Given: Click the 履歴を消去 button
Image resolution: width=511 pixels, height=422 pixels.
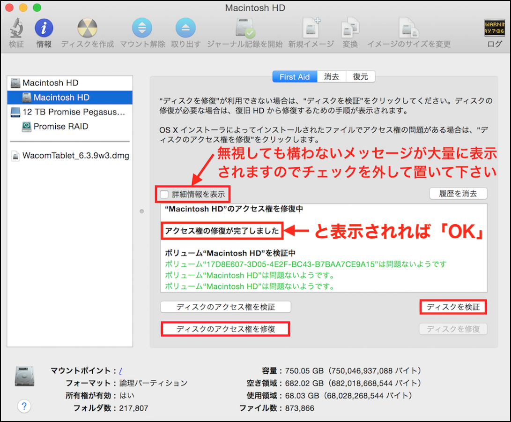Looking at the screenshot, I should click(x=458, y=194).
